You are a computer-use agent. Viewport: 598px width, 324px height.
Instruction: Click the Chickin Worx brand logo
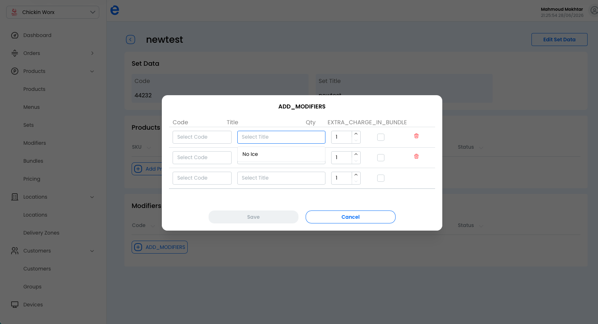point(14,12)
